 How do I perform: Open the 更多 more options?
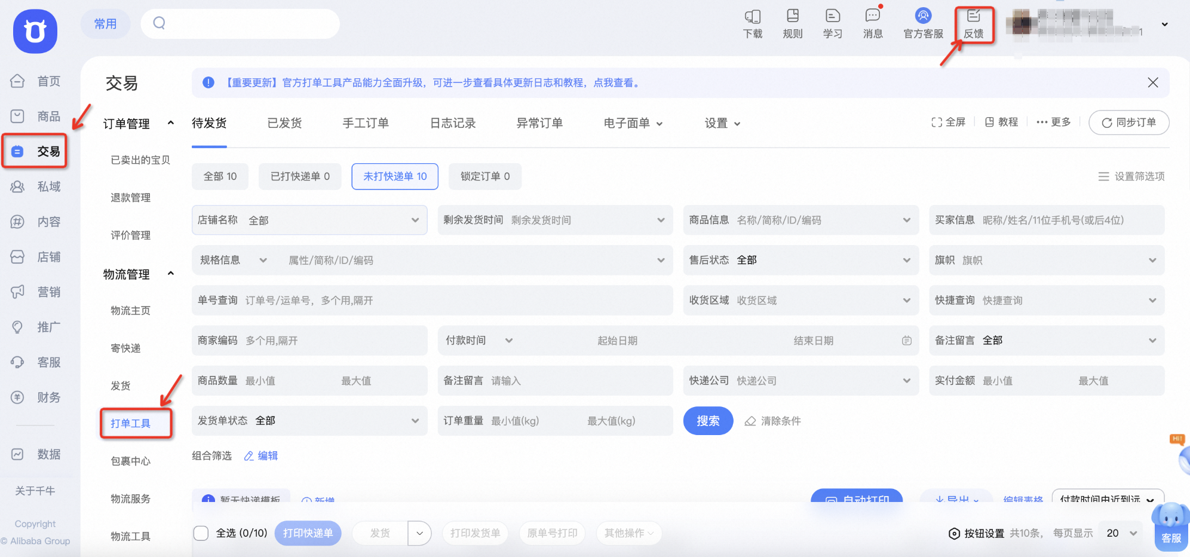[x=1054, y=122]
